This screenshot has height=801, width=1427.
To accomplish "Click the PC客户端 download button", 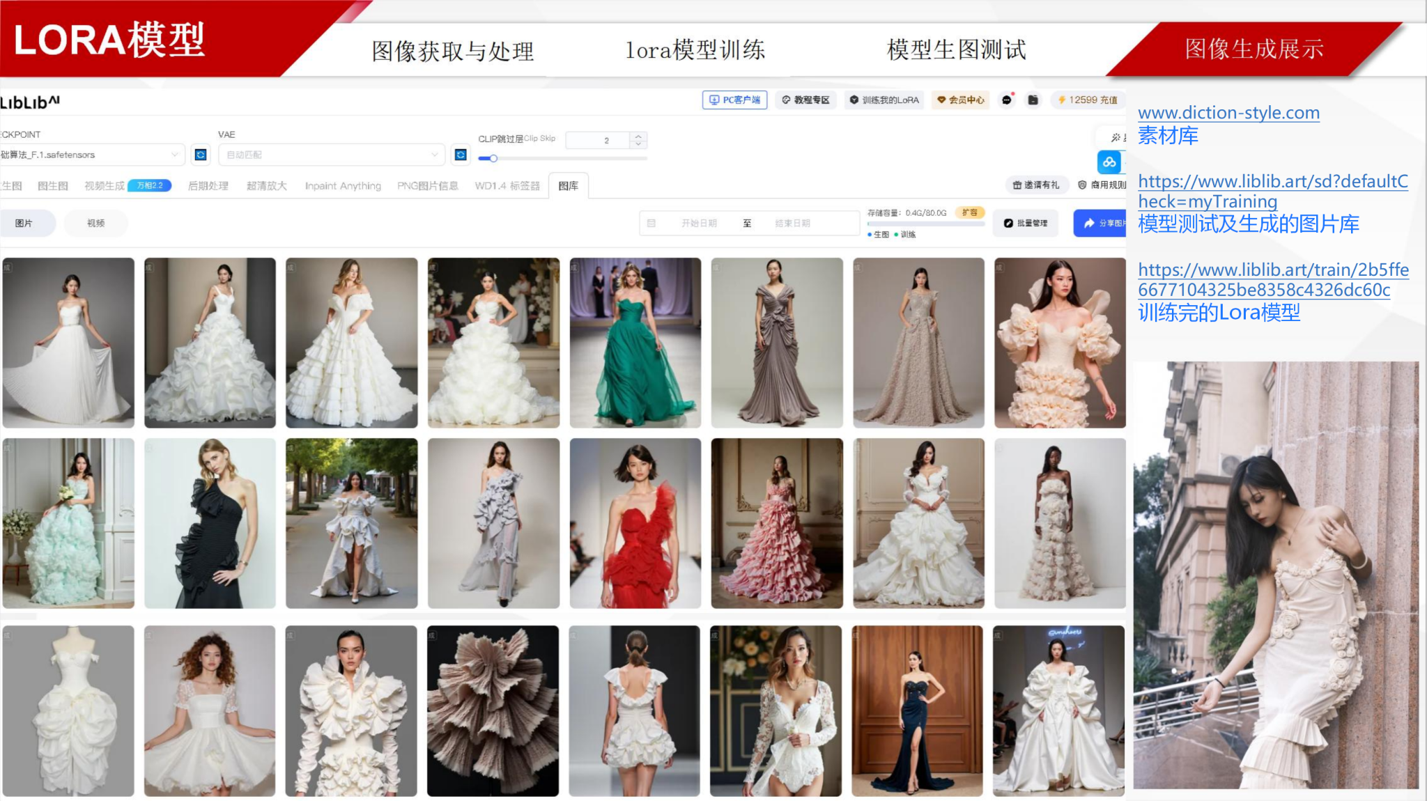I will (734, 100).
